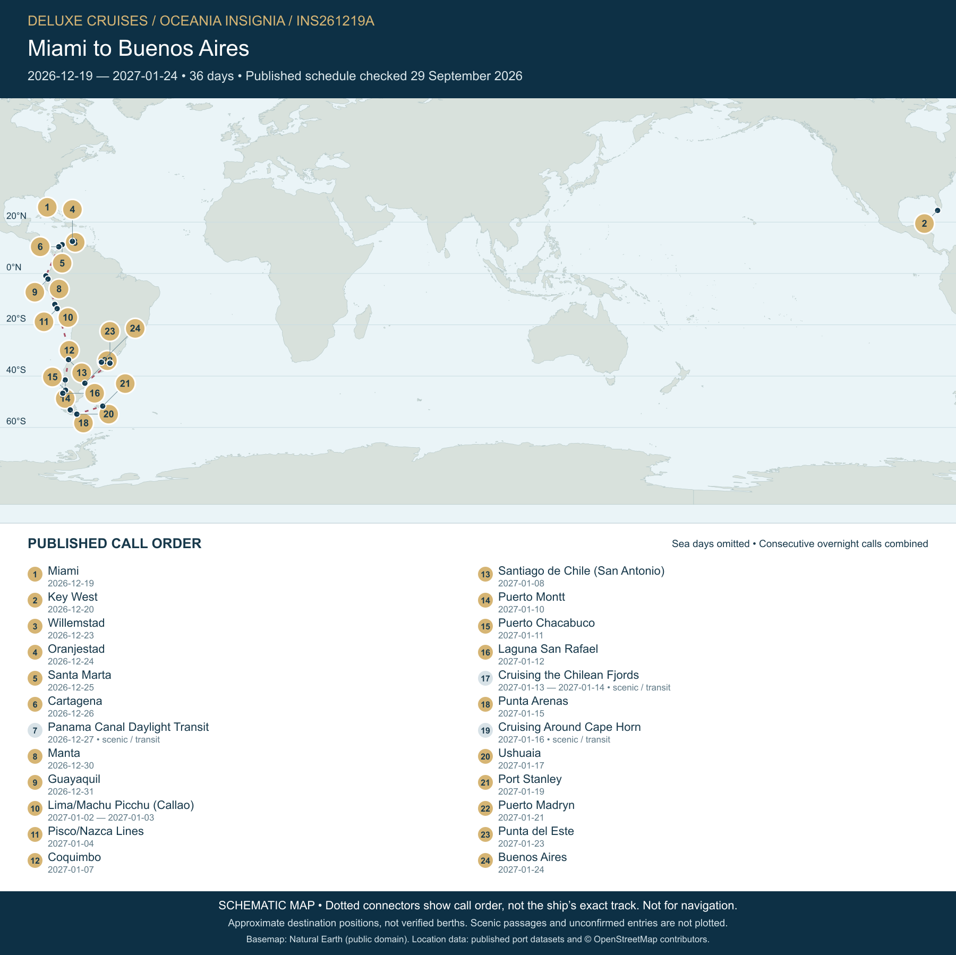Click map marker 24 for Buenos Aires
The image size is (956, 955).
coord(135,328)
